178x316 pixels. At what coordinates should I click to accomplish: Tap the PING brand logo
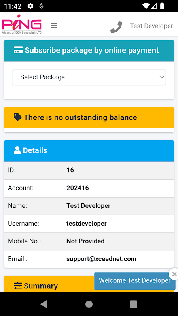point(22,24)
